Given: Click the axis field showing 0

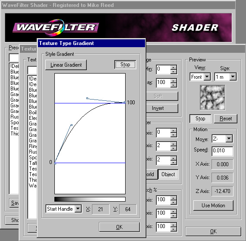Looking at the screenshot, I should 163,133.
